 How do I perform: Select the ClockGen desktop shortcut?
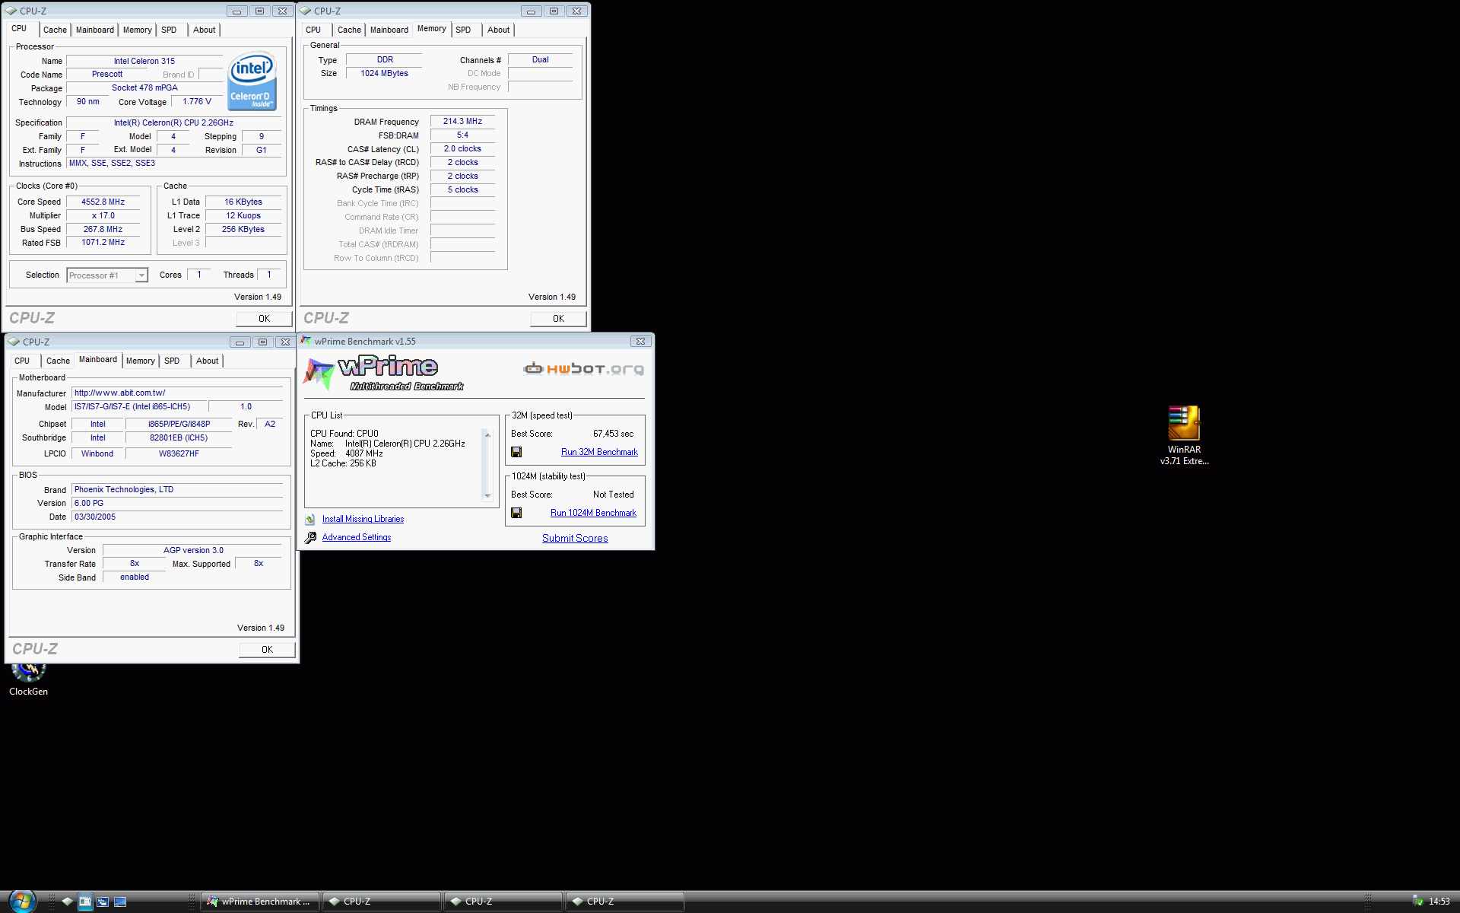(x=28, y=679)
